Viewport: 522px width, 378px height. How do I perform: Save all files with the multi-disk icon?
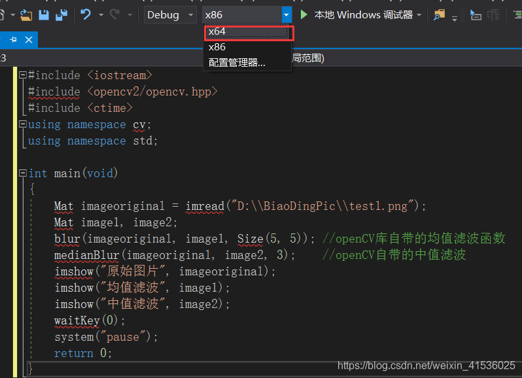pos(61,15)
